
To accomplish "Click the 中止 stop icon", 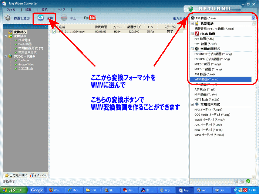I will (x=64, y=18).
